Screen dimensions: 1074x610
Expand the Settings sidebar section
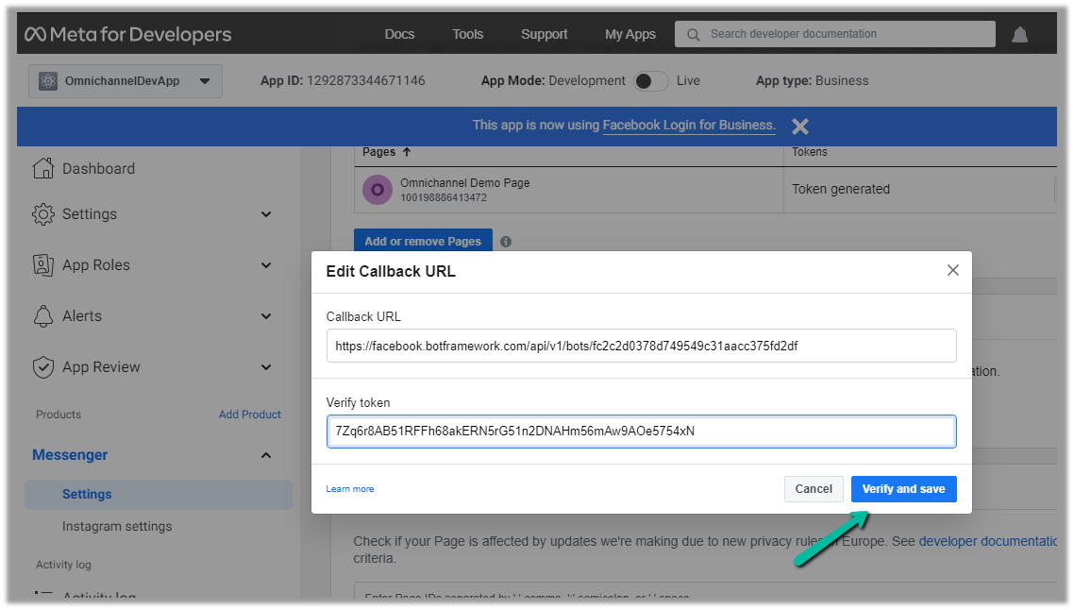click(x=266, y=214)
